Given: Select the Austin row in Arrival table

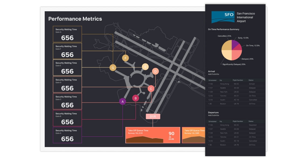Looking at the screenshot, I should 236,100.
